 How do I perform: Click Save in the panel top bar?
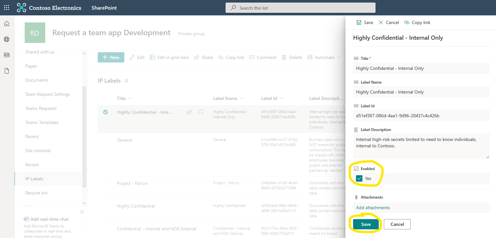365,22
